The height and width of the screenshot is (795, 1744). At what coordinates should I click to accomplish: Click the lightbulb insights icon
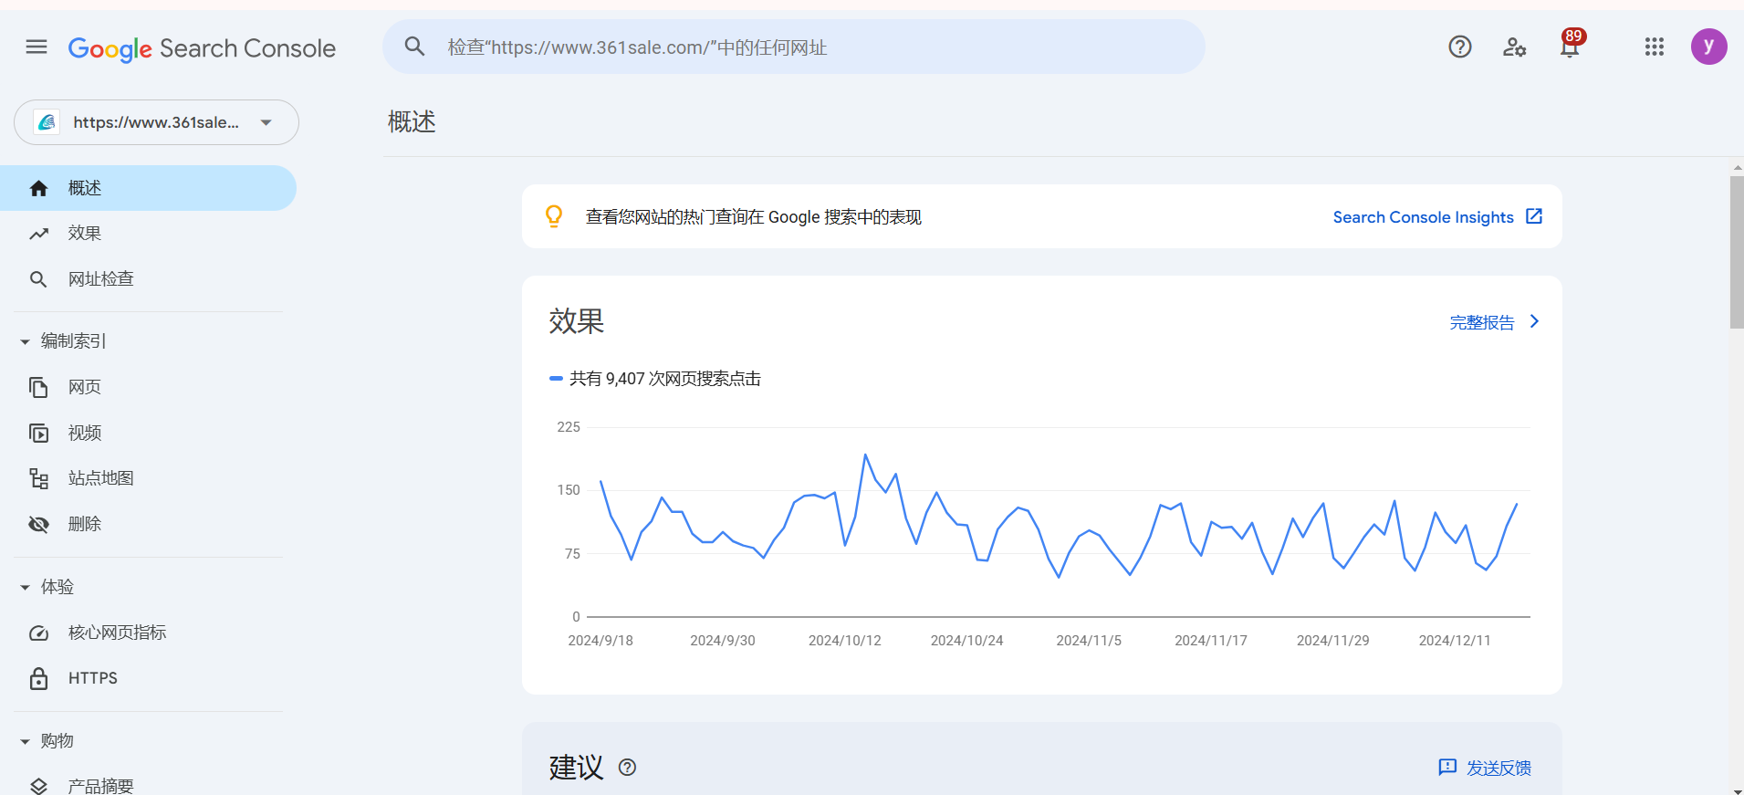pyautogui.click(x=554, y=216)
